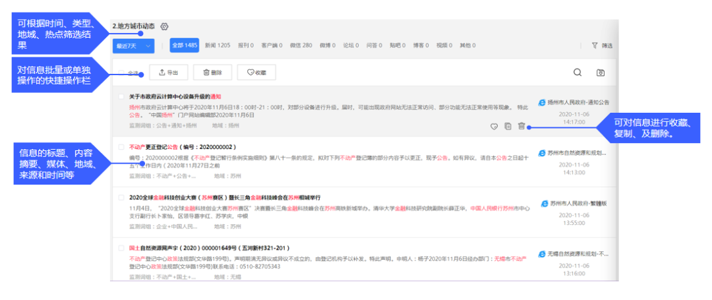712x300 pixels.
Task: Check the 全选 select-all checkbox
Action: [121, 73]
